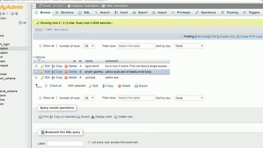263x148 pixels.
Task: Click the green reload navigation icon
Action: coord(16,14)
